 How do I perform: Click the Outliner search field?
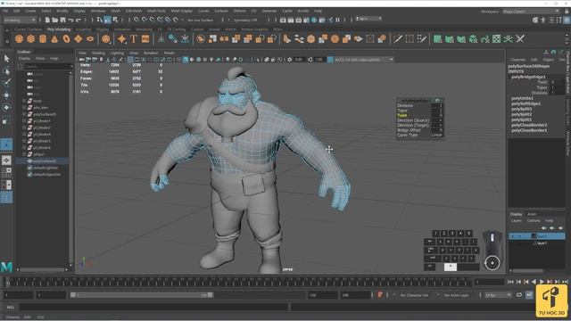(46, 66)
